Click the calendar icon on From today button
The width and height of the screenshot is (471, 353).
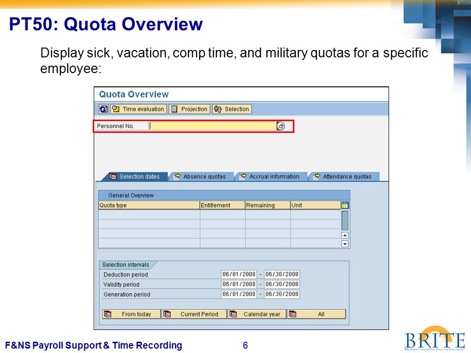pyautogui.click(x=107, y=314)
